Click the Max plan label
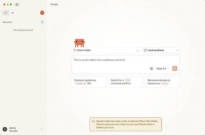 [x=13, y=131]
